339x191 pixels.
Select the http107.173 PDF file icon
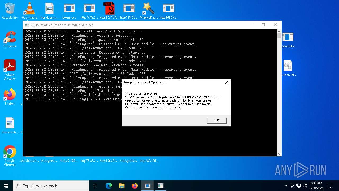coord(109,11)
